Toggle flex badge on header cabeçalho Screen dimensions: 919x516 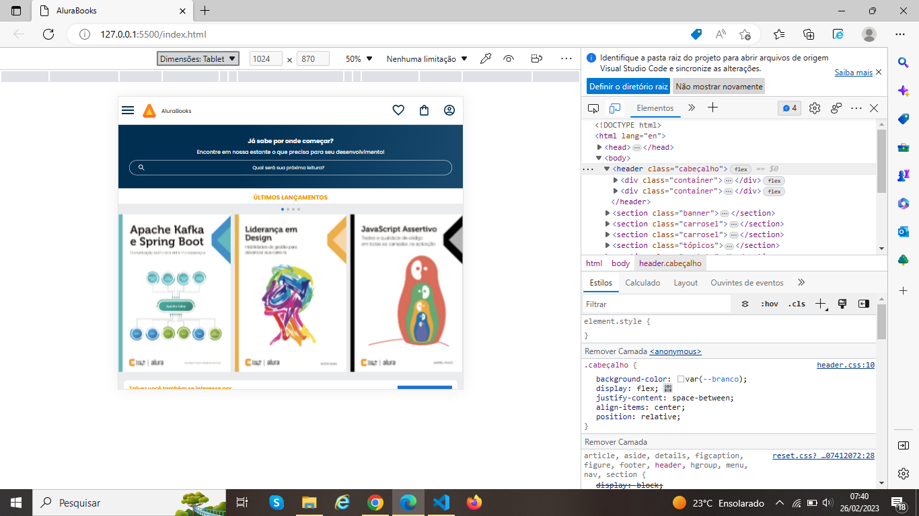click(741, 169)
